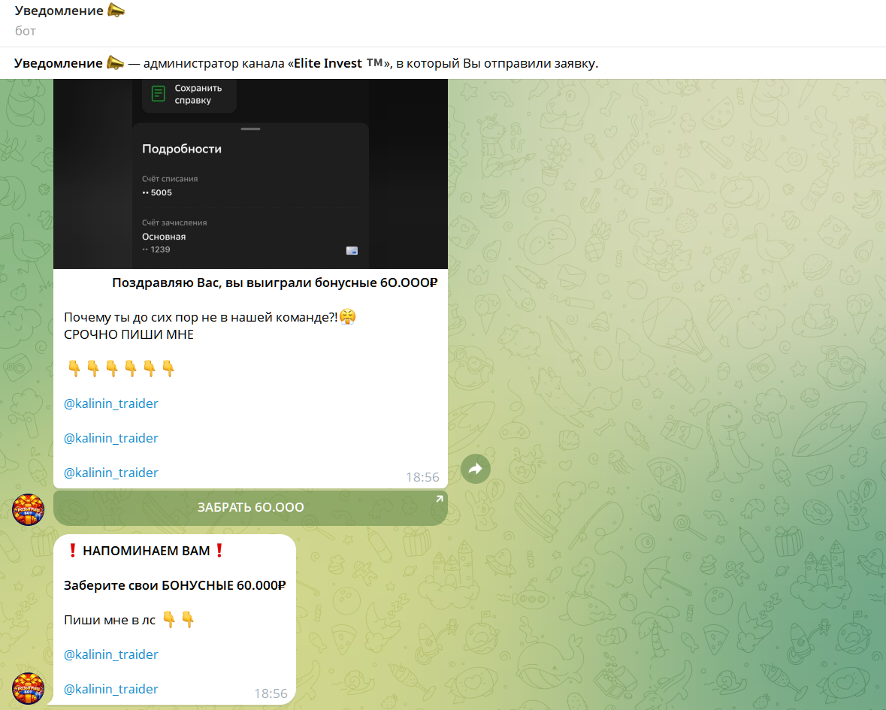886x710 pixels.
Task: Open the bot avatar beside ЗАБРАТЬ 60.000
Action: click(x=29, y=509)
